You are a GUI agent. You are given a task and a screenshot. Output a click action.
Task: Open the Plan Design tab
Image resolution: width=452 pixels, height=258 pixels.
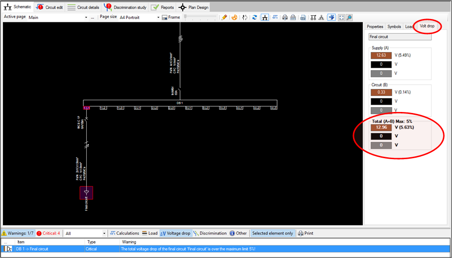coord(194,7)
